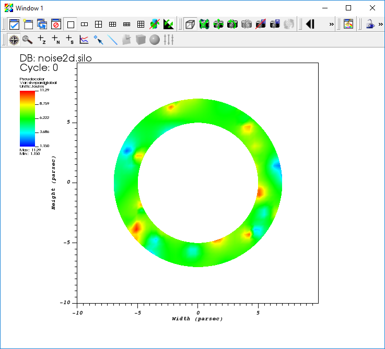This screenshot has height=349, width=385.
Task: Delete the current window icon
Action: click(x=56, y=25)
